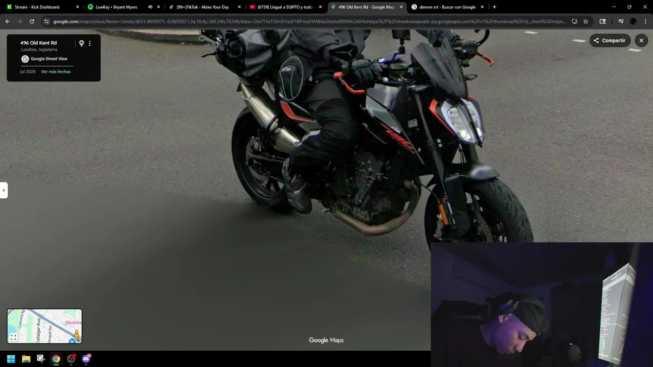Screen dimensions: 653x367
Task: Close Street View with the X button
Action: click(641, 40)
